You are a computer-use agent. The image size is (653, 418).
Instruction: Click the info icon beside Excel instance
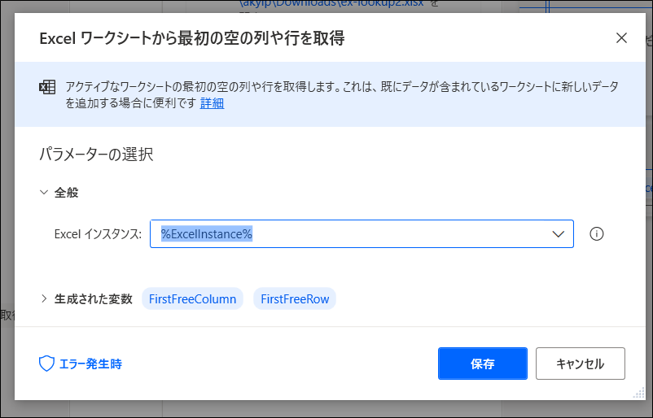(x=596, y=233)
